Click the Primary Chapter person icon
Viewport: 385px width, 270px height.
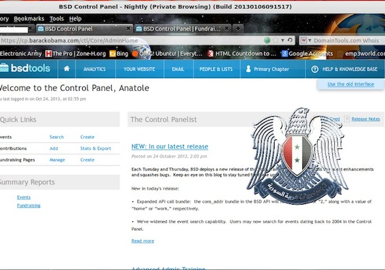click(247, 69)
